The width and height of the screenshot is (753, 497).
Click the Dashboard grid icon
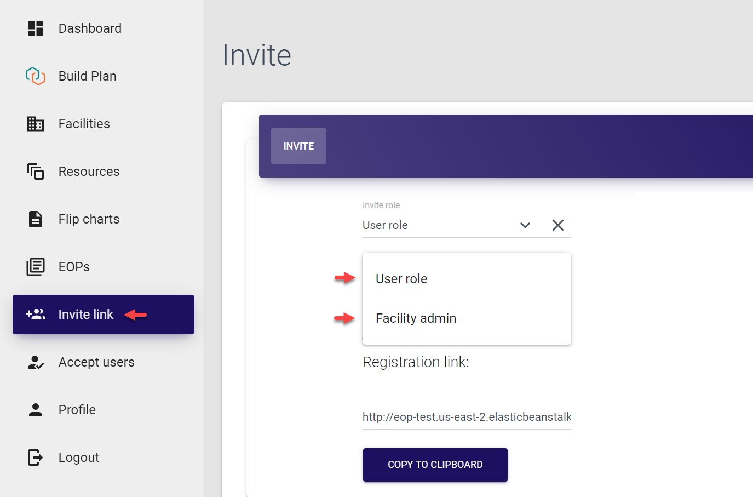[x=36, y=28]
